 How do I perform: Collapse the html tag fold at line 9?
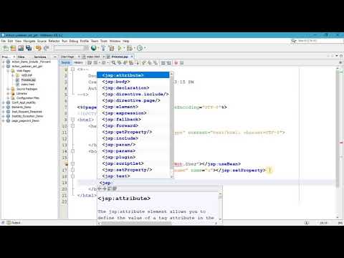72,120
